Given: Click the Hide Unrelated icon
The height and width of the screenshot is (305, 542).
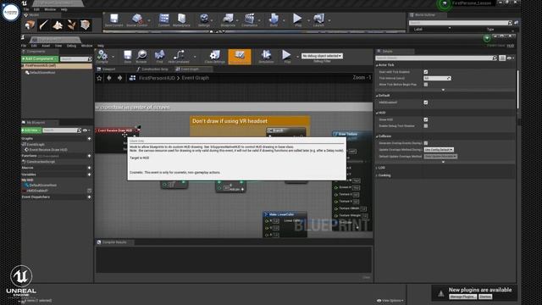Looking at the screenshot, I should tap(179, 56).
